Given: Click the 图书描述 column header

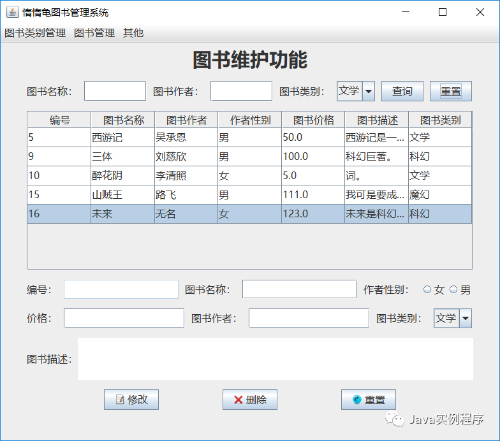Looking at the screenshot, I should coord(376,120).
